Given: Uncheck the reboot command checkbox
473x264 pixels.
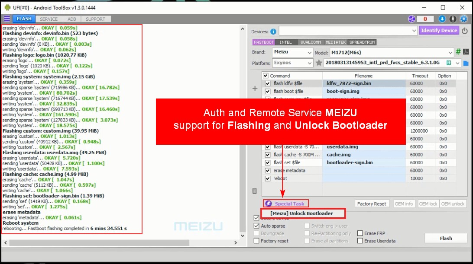Looking at the screenshot, I should tap(268, 178).
